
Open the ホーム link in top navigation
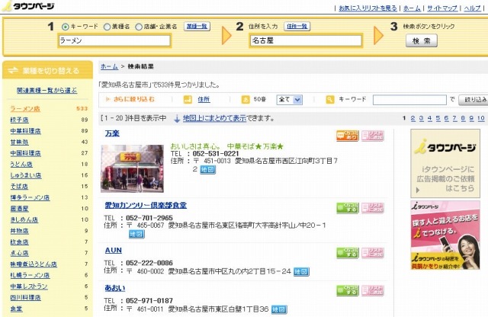pos(412,8)
